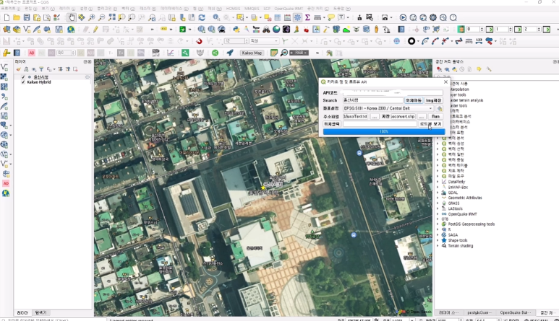Click the History clock icon in Processing Toolbox
Image resolution: width=559 pixels, height=321 pixels.
click(x=462, y=69)
